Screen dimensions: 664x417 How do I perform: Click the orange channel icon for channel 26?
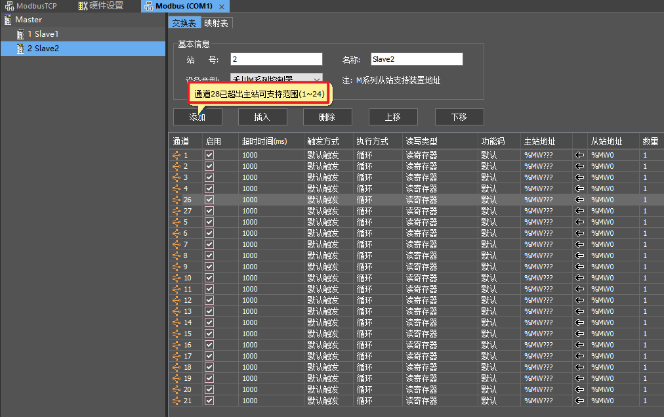coord(176,200)
